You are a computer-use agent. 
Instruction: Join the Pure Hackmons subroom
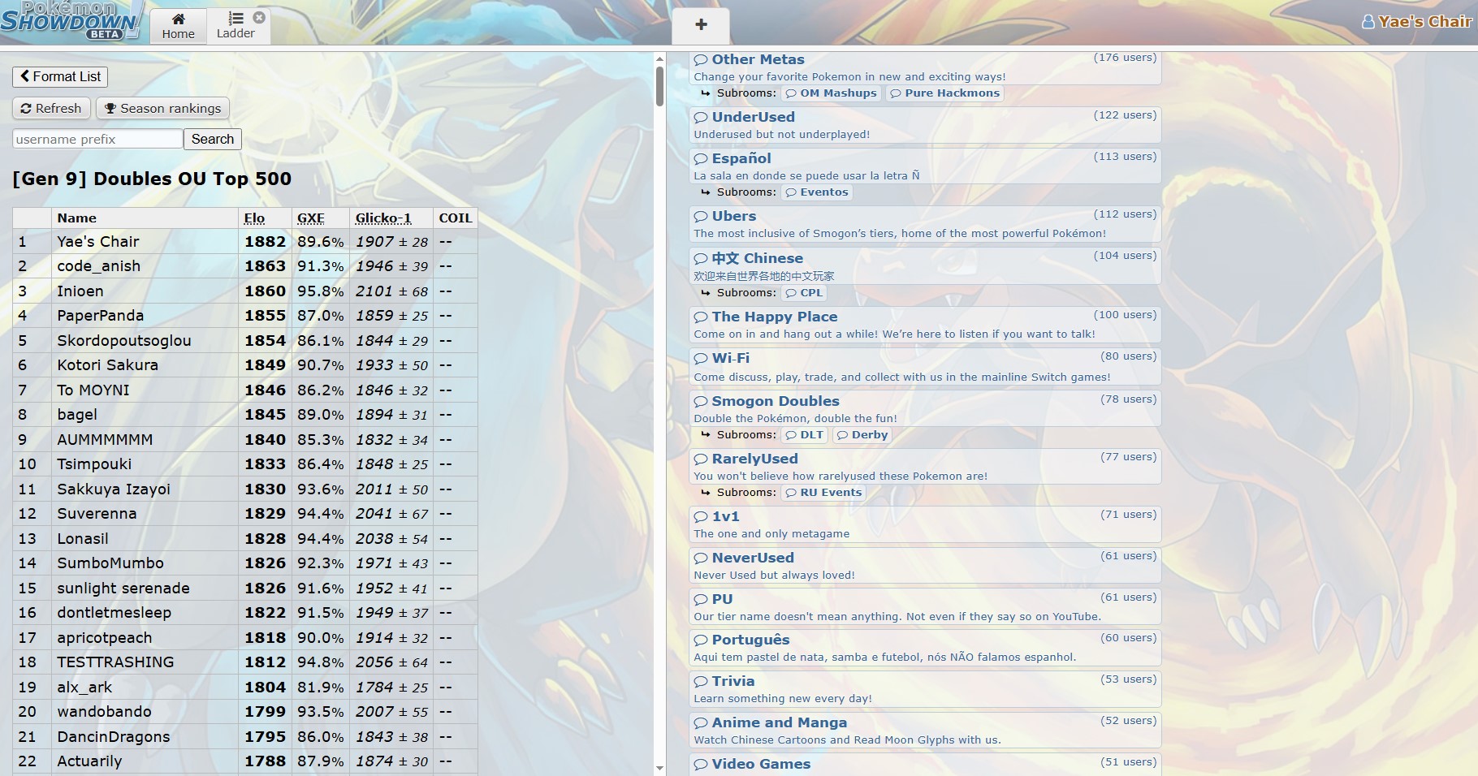tap(944, 93)
